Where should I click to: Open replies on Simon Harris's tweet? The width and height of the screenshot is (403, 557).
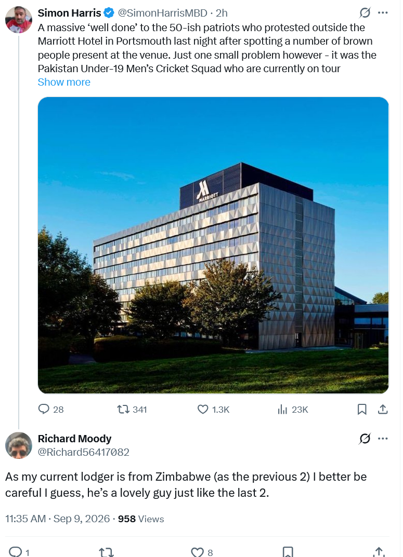click(x=51, y=410)
